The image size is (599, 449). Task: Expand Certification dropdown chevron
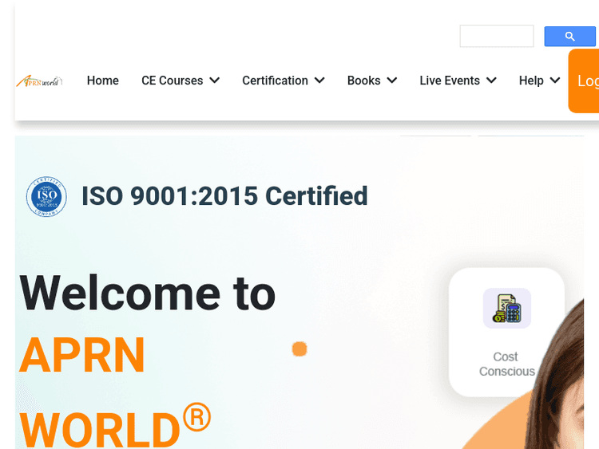point(319,81)
